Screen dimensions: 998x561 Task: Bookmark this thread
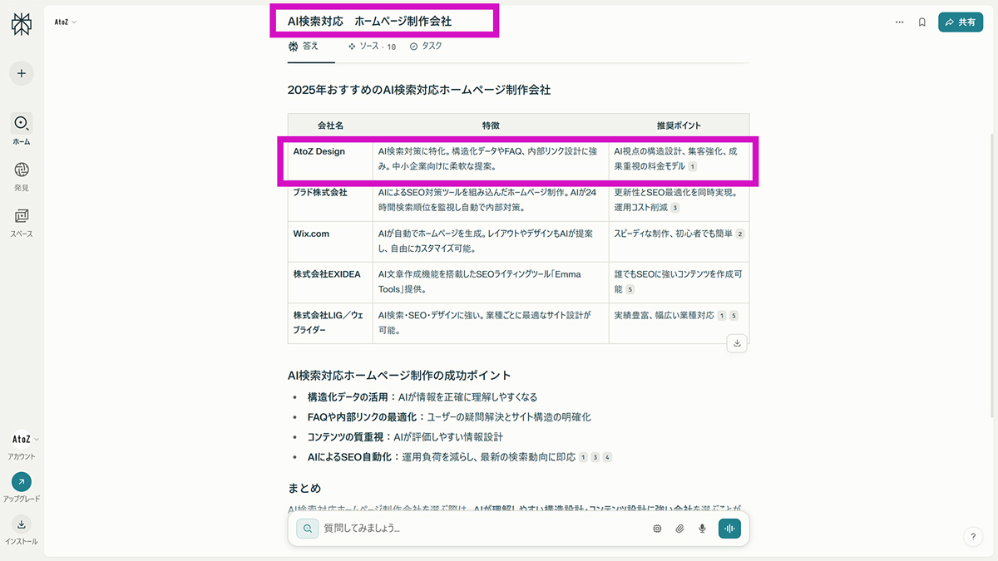(x=922, y=22)
